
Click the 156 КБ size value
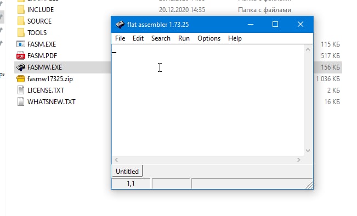[x=330, y=67]
